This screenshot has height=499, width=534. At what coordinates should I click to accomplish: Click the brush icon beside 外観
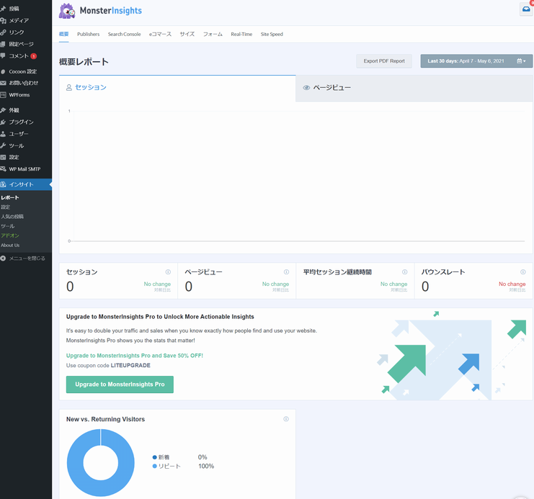(4, 110)
